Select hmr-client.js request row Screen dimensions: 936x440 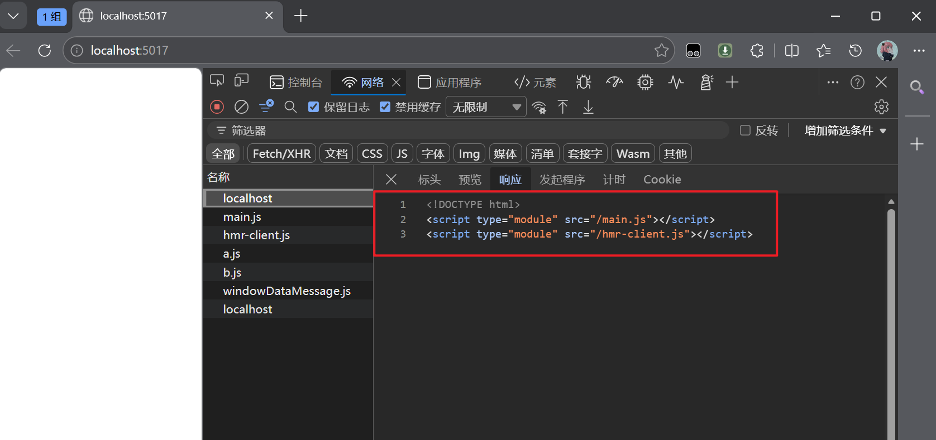click(288, 235)
